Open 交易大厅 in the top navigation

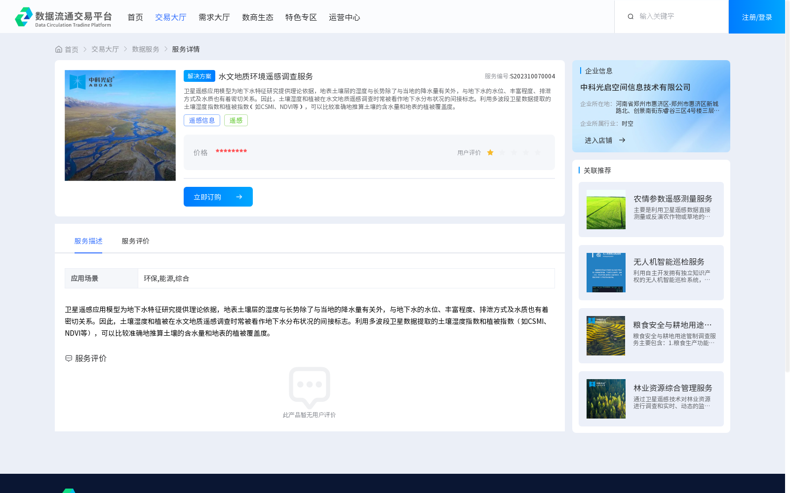tap(171, 17)
